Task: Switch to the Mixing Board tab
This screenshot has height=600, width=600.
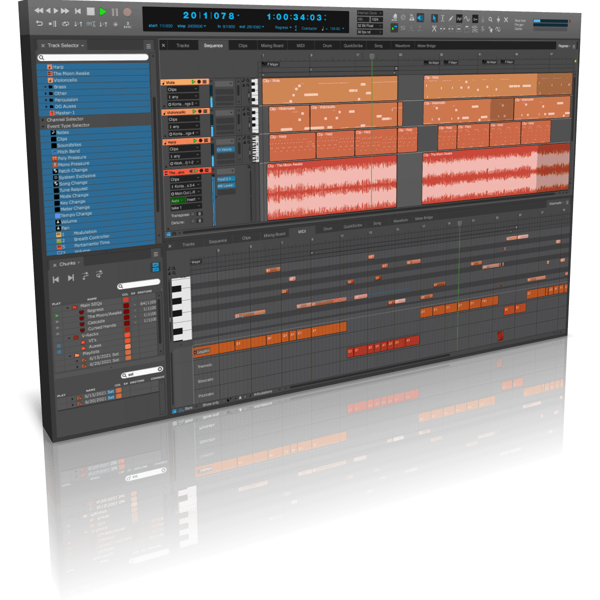Action: 272,45
